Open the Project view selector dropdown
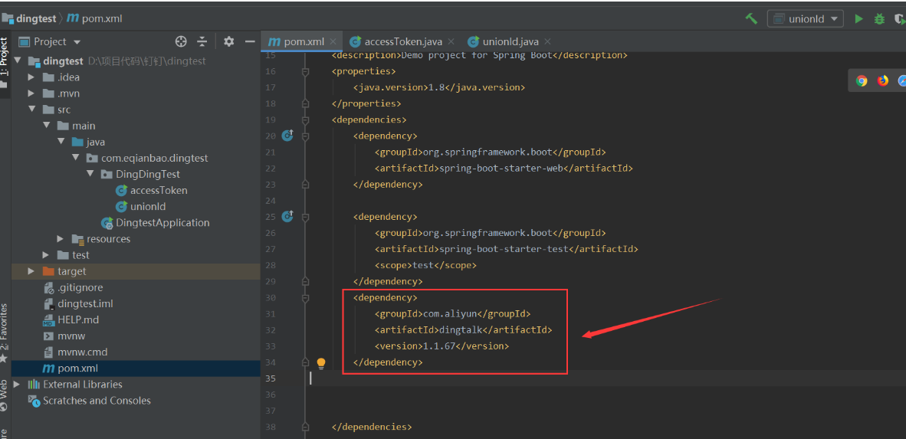The height and width of the screenshot is (439, 906). pos(51,41)
